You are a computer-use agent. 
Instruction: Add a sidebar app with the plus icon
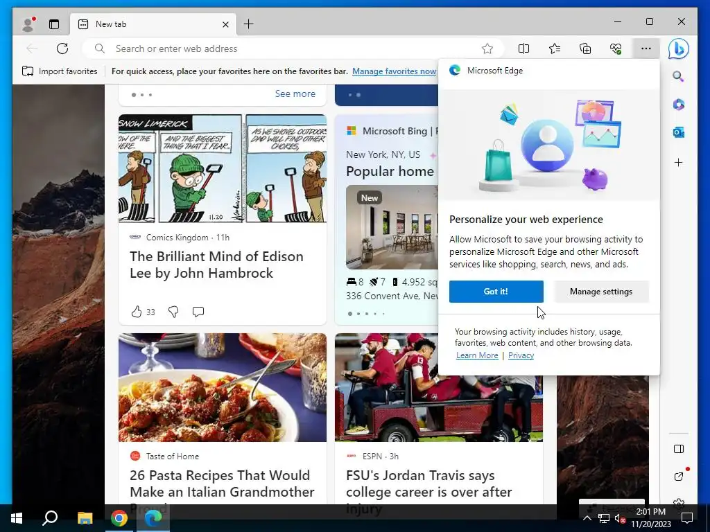point(678,162)
